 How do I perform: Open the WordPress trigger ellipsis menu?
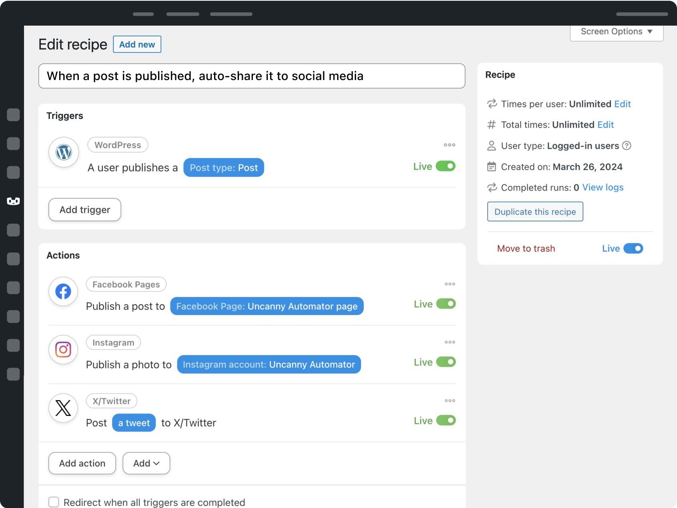coord(449,145)
